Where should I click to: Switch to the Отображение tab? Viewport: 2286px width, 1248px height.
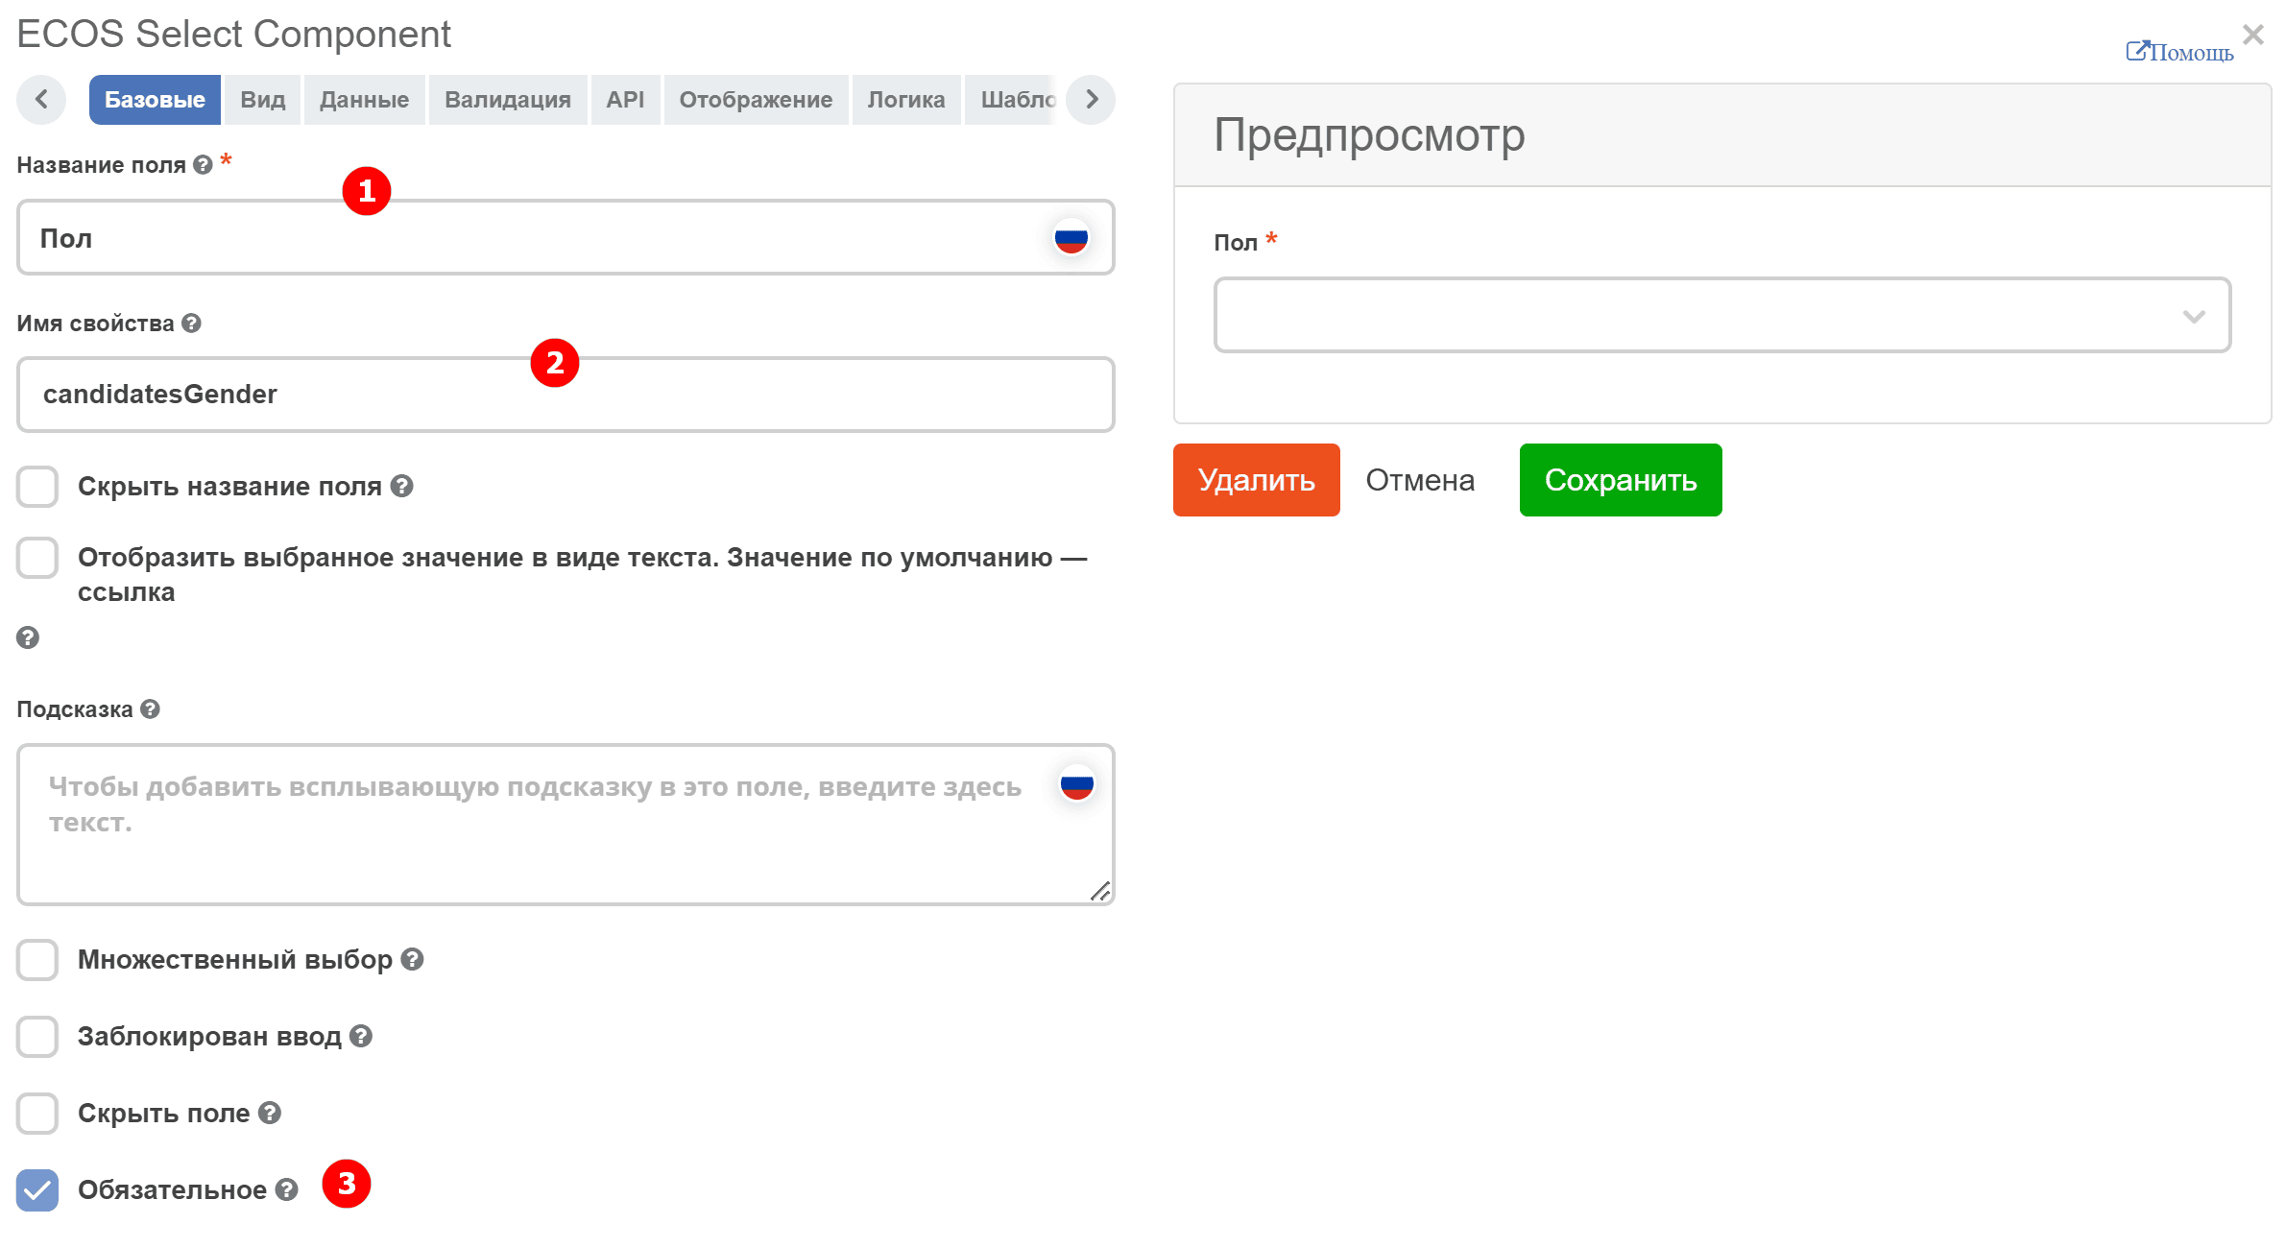click(756, 100)
